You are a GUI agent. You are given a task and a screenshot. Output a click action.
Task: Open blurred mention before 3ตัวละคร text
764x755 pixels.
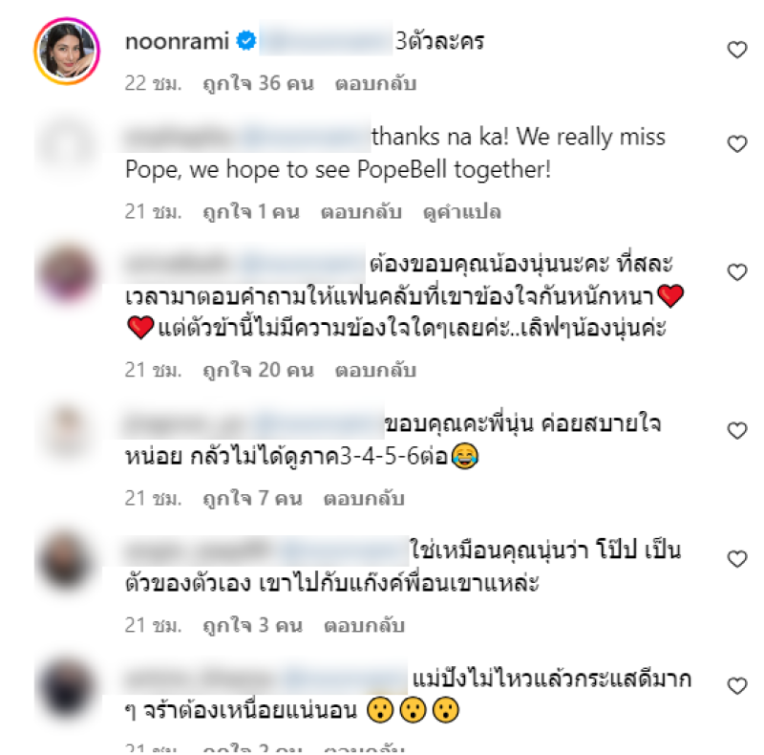point(326,40)
